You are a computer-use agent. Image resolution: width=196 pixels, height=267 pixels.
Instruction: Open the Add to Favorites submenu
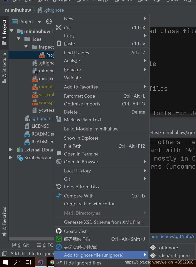102,87
